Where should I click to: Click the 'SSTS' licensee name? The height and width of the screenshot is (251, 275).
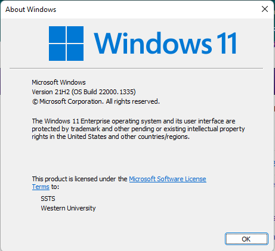coord(48,199)
